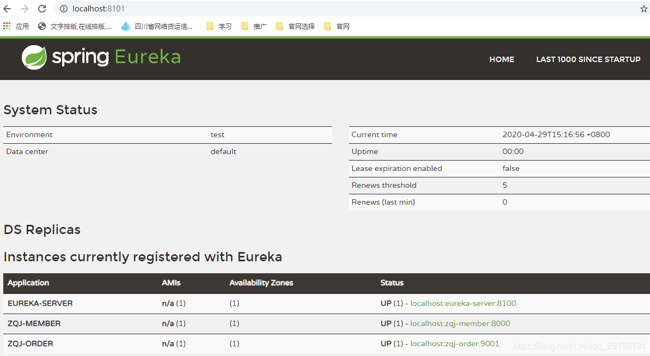This screenshot has height=356, width=650.
Task: Bookmark this page with the star icon
Action: tap(643, 8)
